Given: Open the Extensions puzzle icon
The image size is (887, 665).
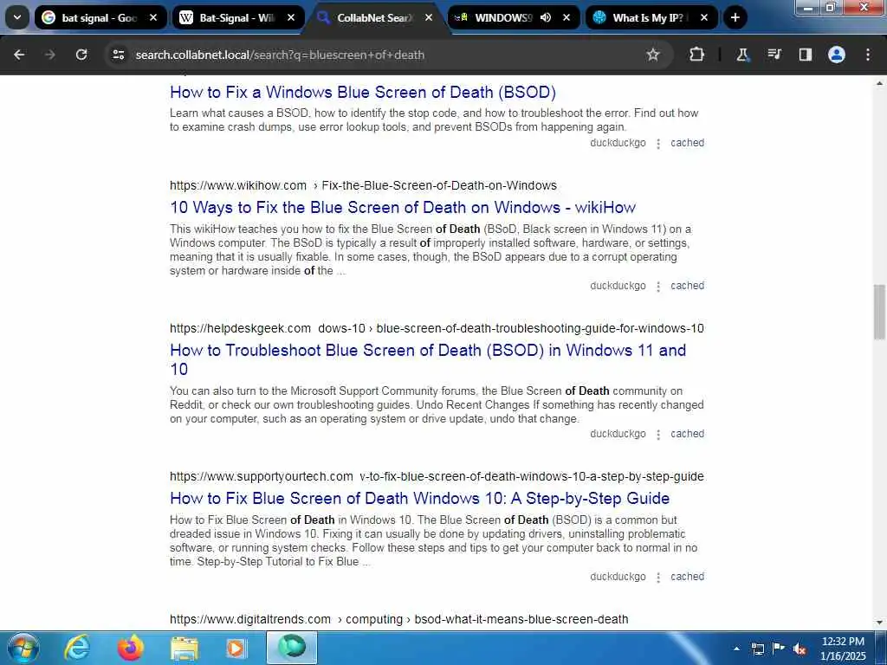Looking at the screenshot, I should click(x=697, y=55).
